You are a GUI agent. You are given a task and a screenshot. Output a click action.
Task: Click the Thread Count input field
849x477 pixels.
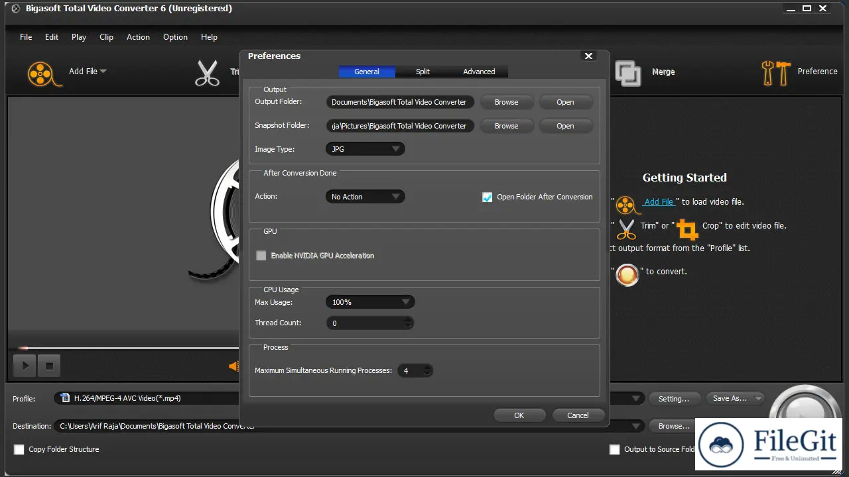click(x=370, y=323)
